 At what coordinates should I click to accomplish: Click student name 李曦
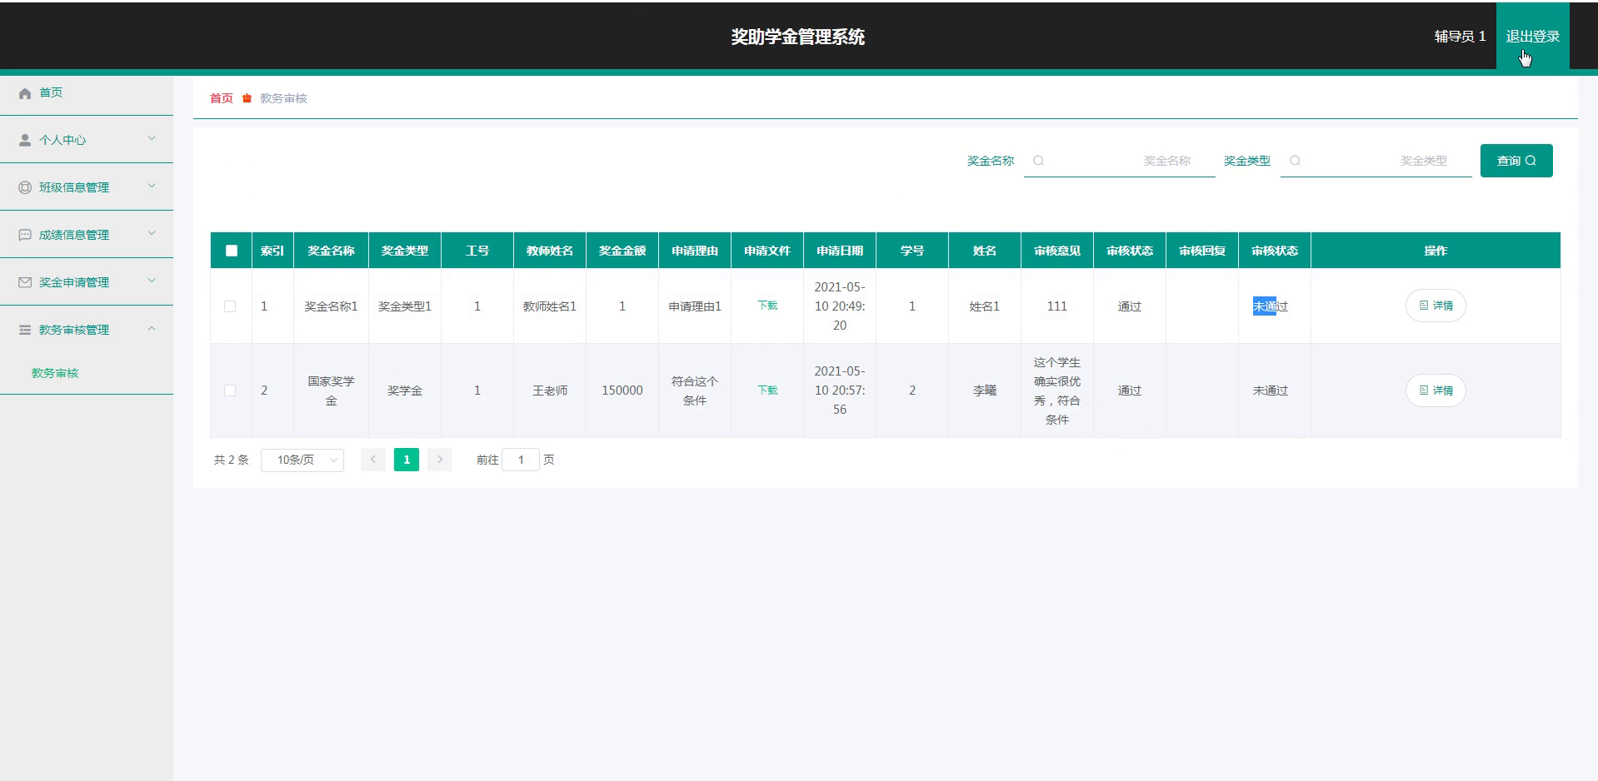985,390
